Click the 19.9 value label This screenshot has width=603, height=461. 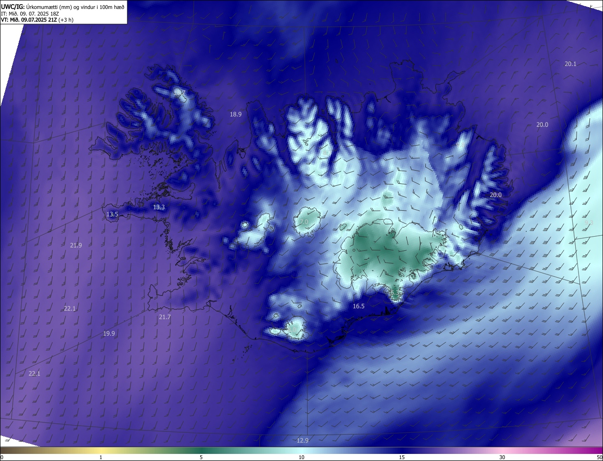point(109,333)
